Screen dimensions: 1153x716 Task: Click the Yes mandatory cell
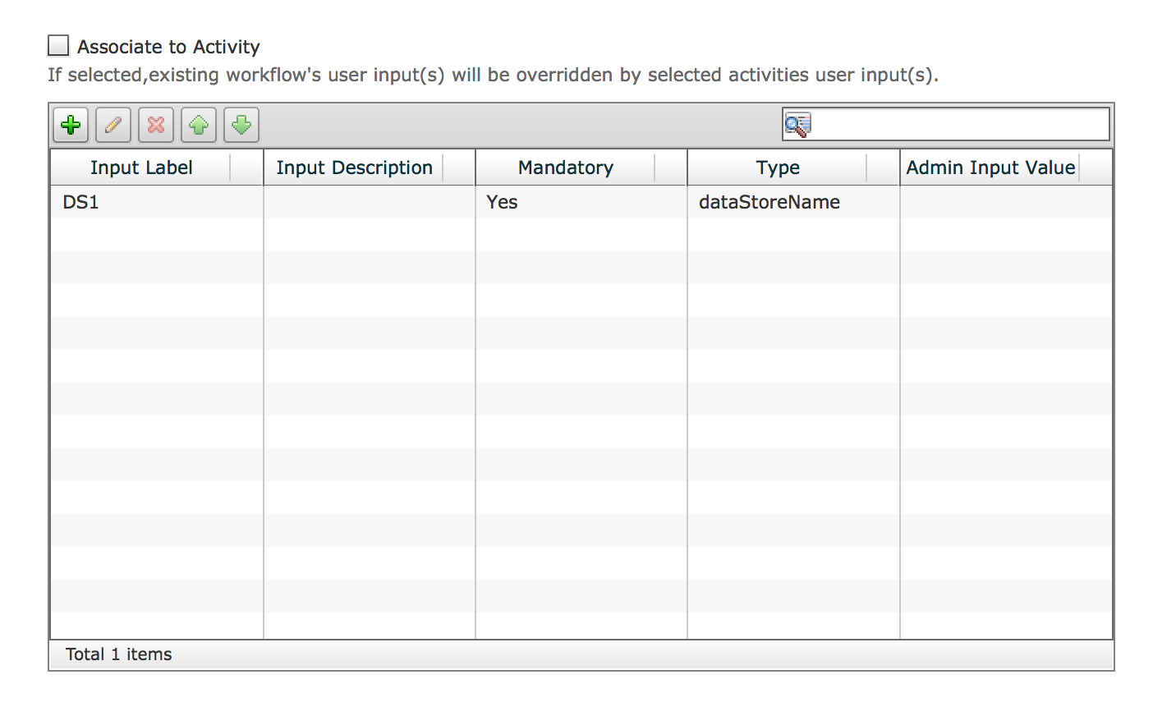pos(581,202)
